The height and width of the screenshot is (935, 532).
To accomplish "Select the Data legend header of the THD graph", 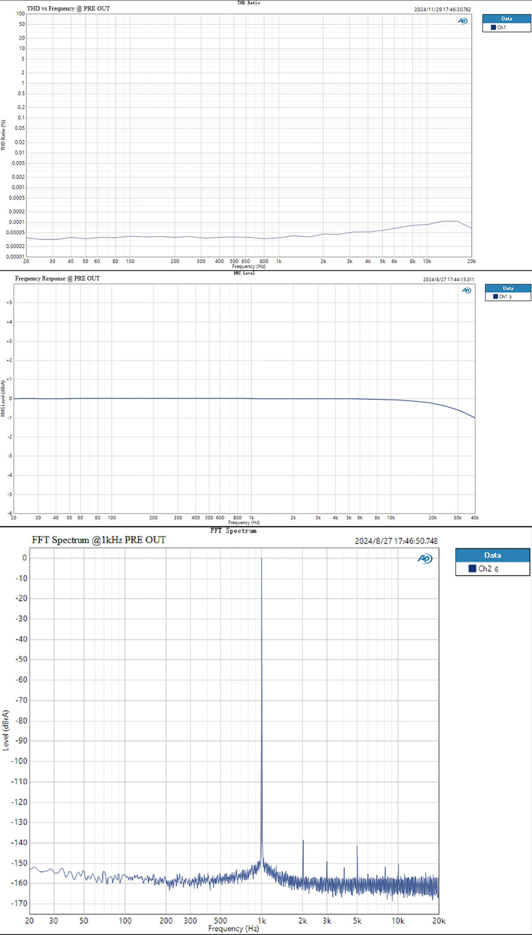I will pyautogui.click(x=506, y=19).
